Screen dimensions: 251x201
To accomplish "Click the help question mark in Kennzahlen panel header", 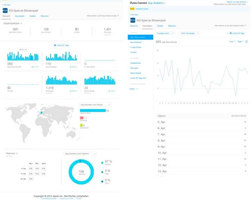I will [246, 25].
